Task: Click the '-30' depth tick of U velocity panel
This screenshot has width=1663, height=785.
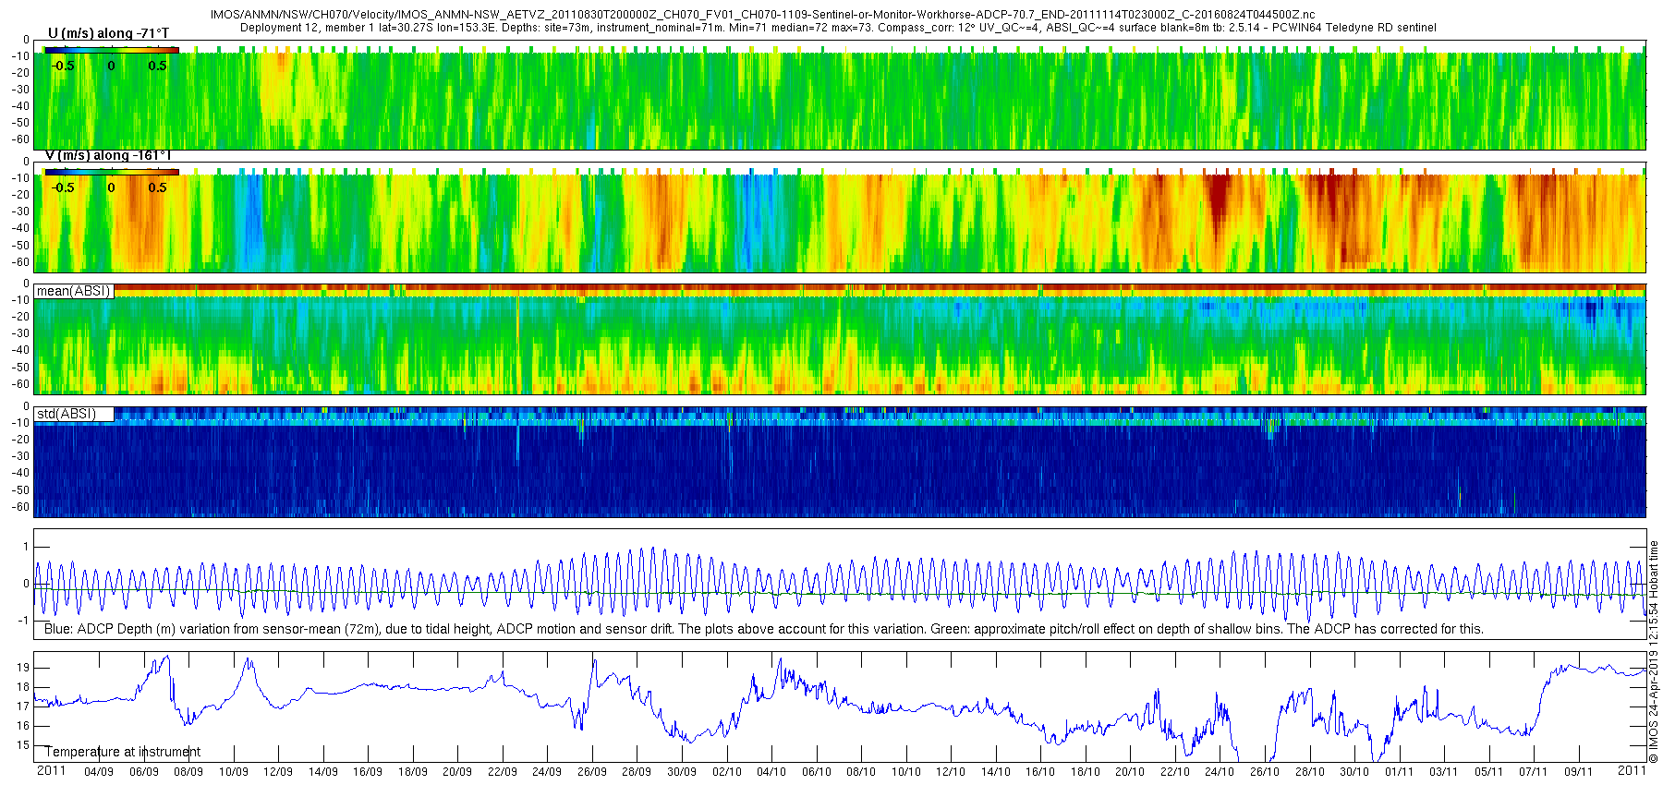Action: pyautogui.click(x=20, y=90)
